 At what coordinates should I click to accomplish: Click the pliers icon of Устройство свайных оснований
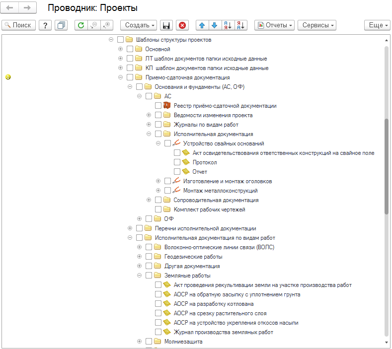(x=176, y=143)
